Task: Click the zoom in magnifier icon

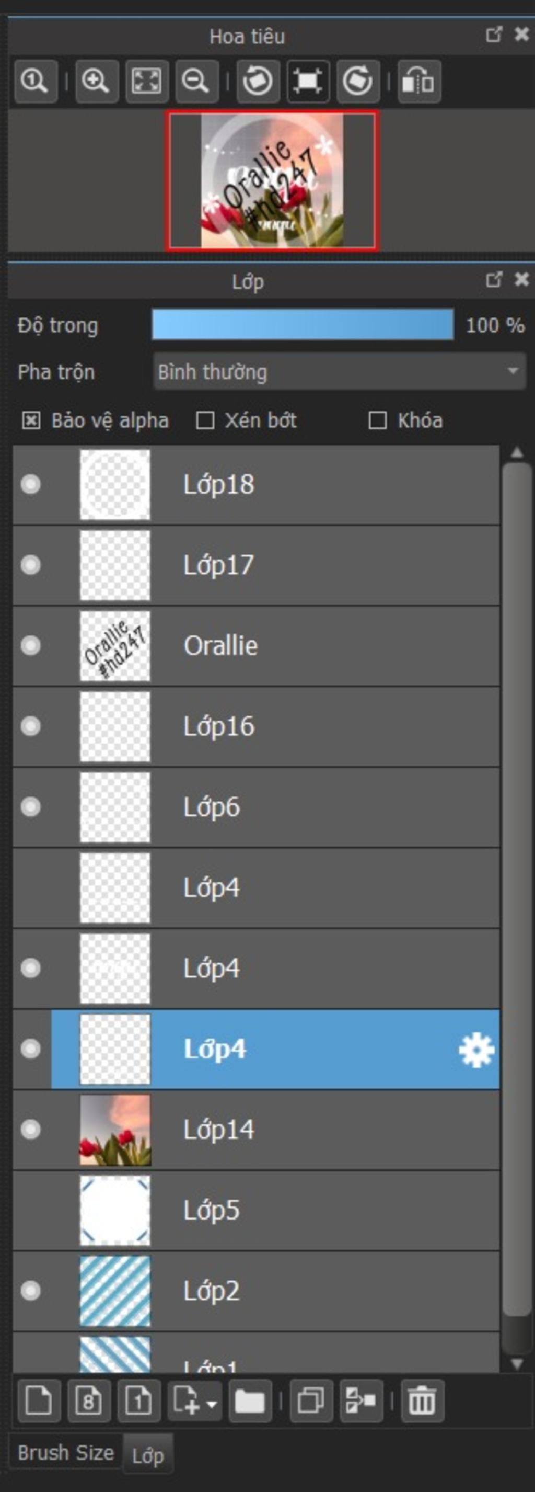Action: click(x=97, y=81)
